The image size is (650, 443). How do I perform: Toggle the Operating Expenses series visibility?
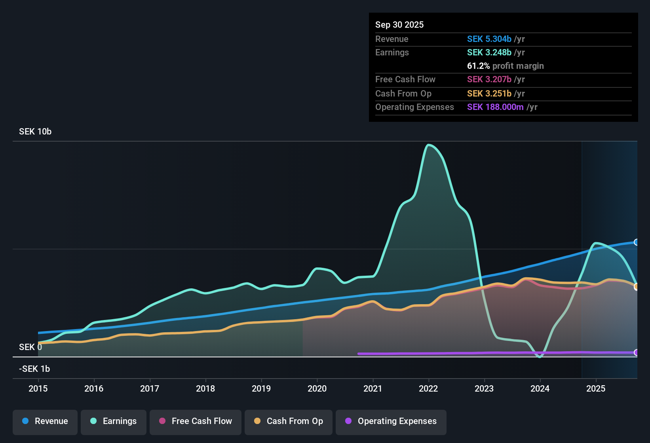tap(391, 421)
